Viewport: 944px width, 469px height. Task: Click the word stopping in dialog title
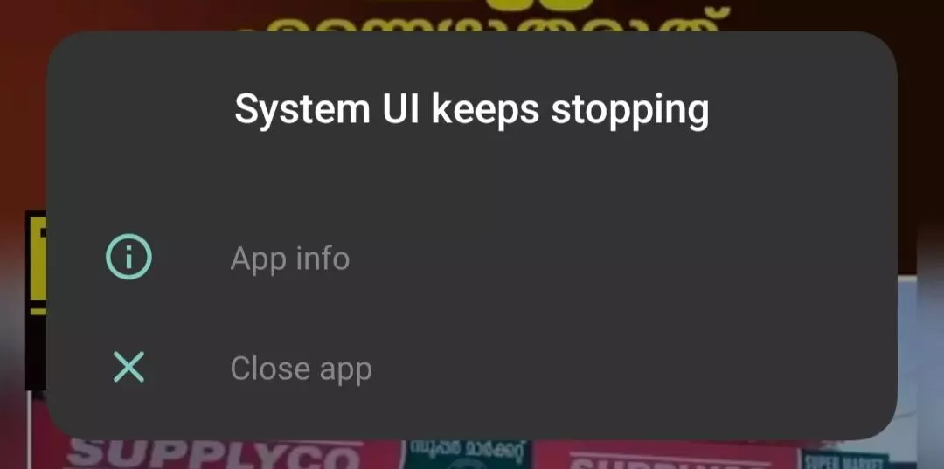tap(629, 111)
